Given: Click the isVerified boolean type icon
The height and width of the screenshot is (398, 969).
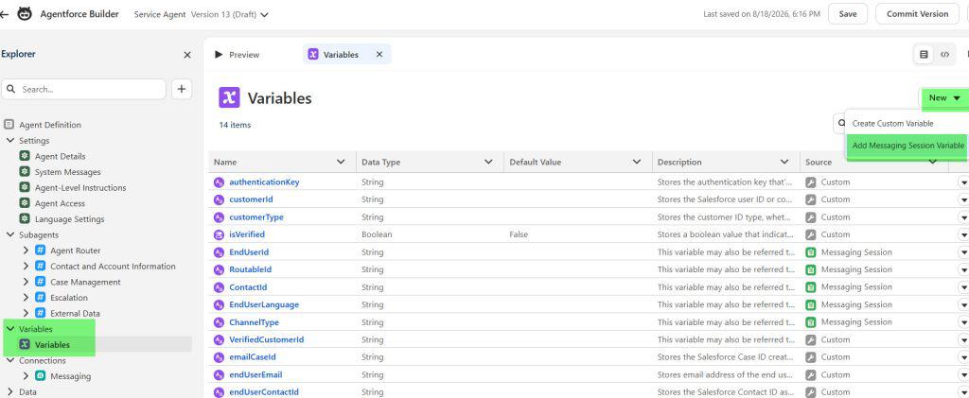Looking at the screenshot, I should tap(219, 234).
